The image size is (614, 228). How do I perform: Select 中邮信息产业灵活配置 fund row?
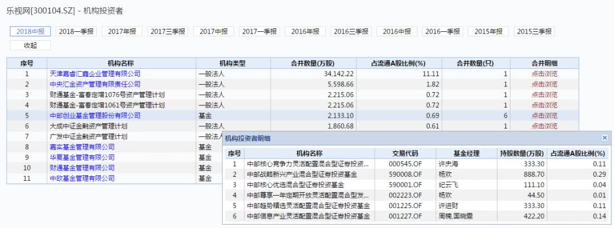coord(417,216)
